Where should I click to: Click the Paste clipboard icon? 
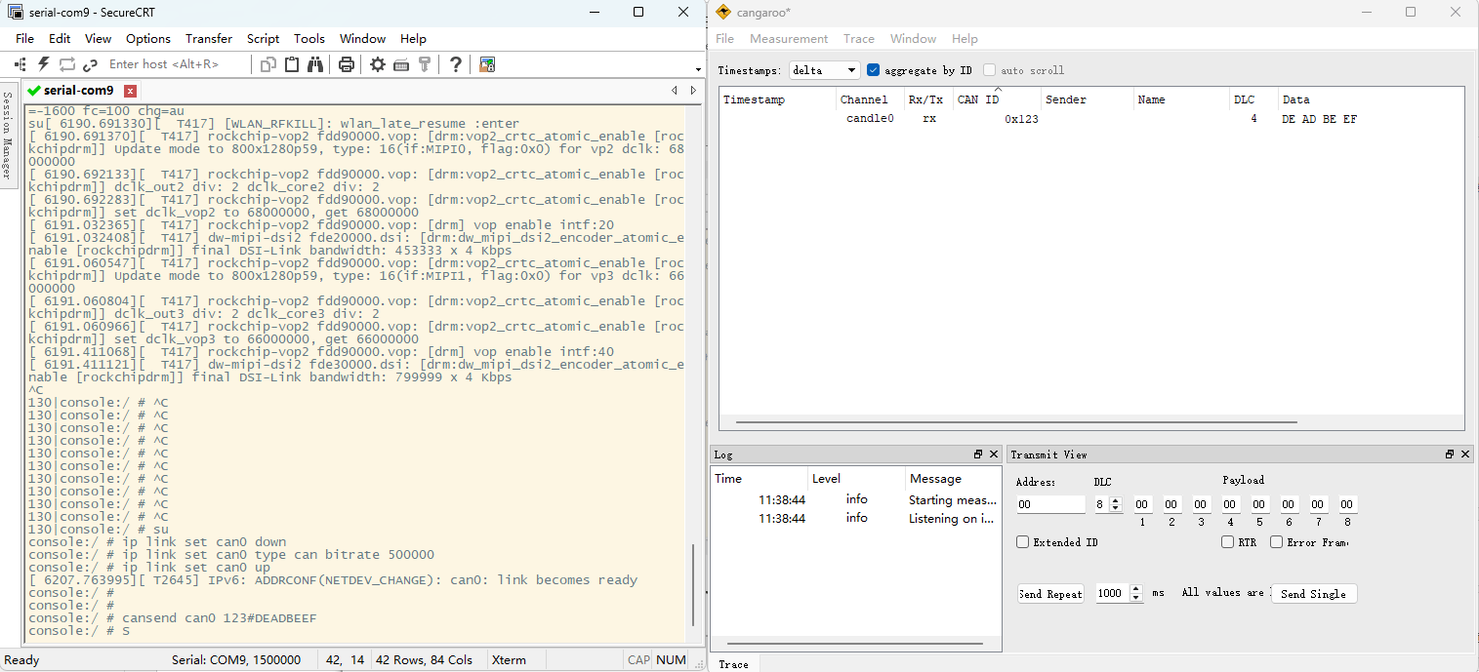click(x=292, y=64)
